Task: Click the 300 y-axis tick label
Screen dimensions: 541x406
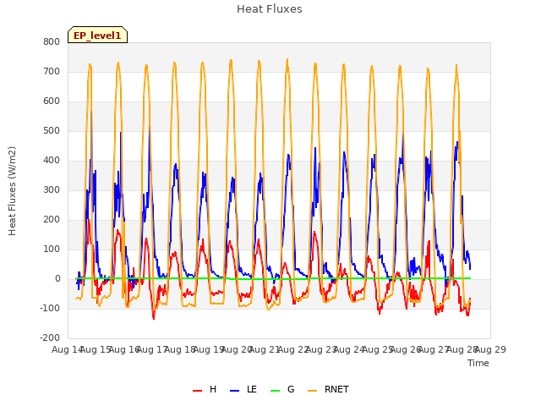Action: tap(52, 189)
